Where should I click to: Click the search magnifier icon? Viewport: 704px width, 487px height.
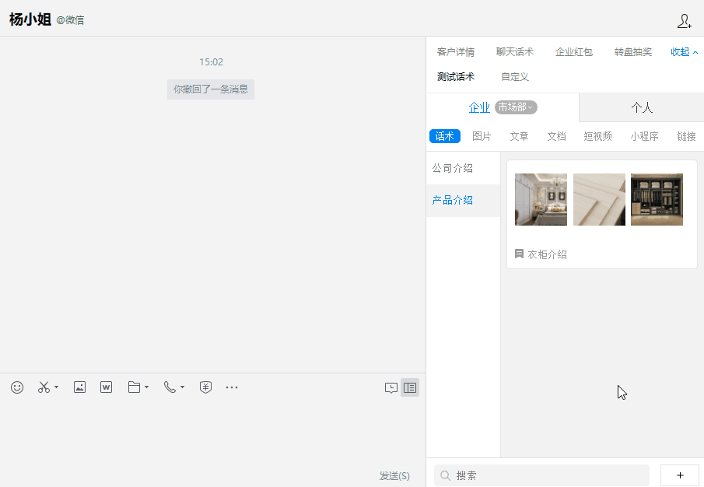pos(446,475)
